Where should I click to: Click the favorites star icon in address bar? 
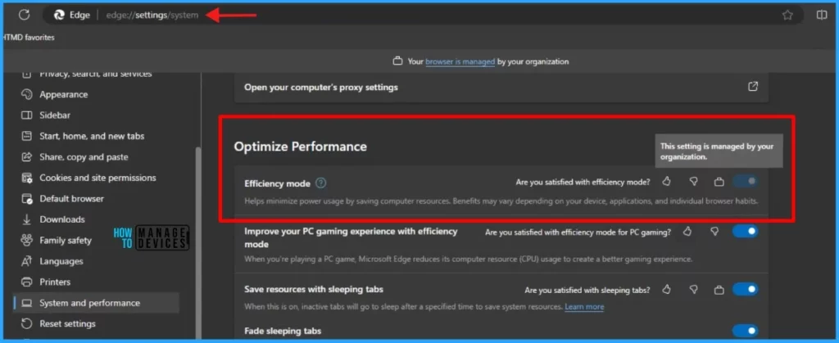click(787, 15)
